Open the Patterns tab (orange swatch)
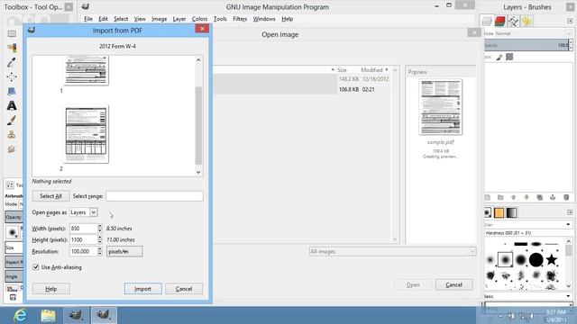 (x=499, y=212)
